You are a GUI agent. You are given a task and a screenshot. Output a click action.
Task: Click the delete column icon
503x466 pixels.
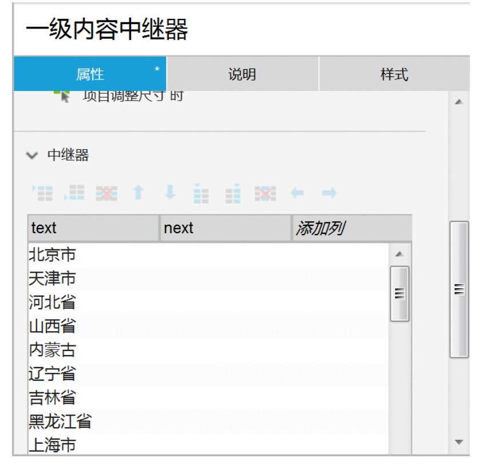pos(265,193)
